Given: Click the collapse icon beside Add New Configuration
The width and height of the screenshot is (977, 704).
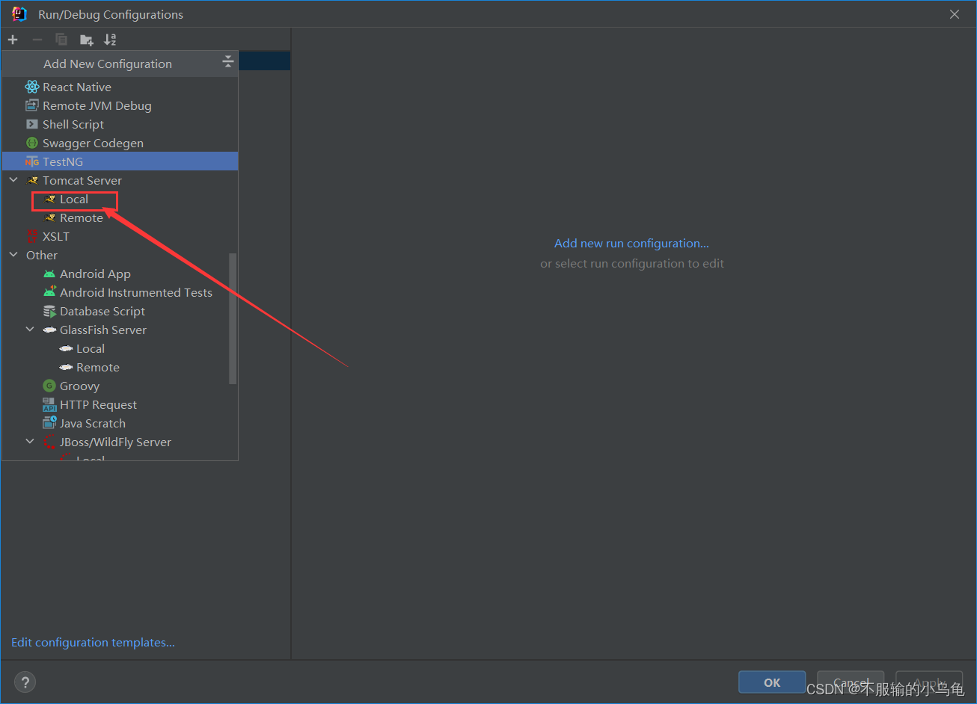Looking at the screenshot, I should tap(228, 63).
